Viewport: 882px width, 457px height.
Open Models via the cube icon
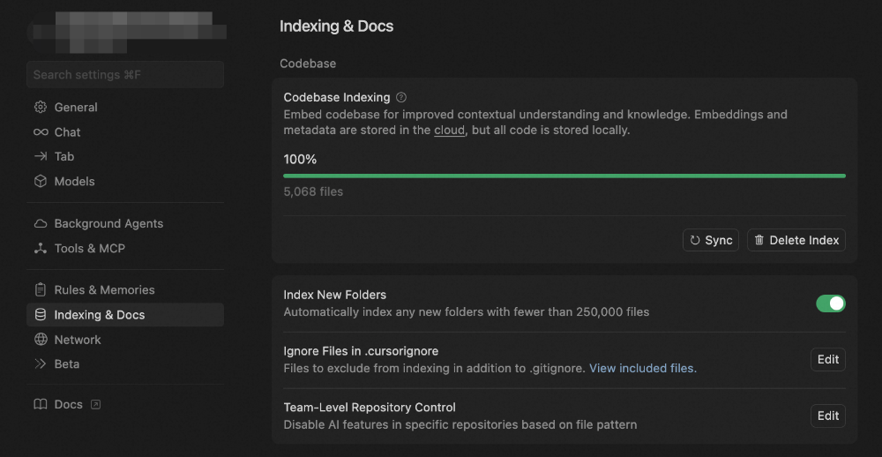click(41, 181)
